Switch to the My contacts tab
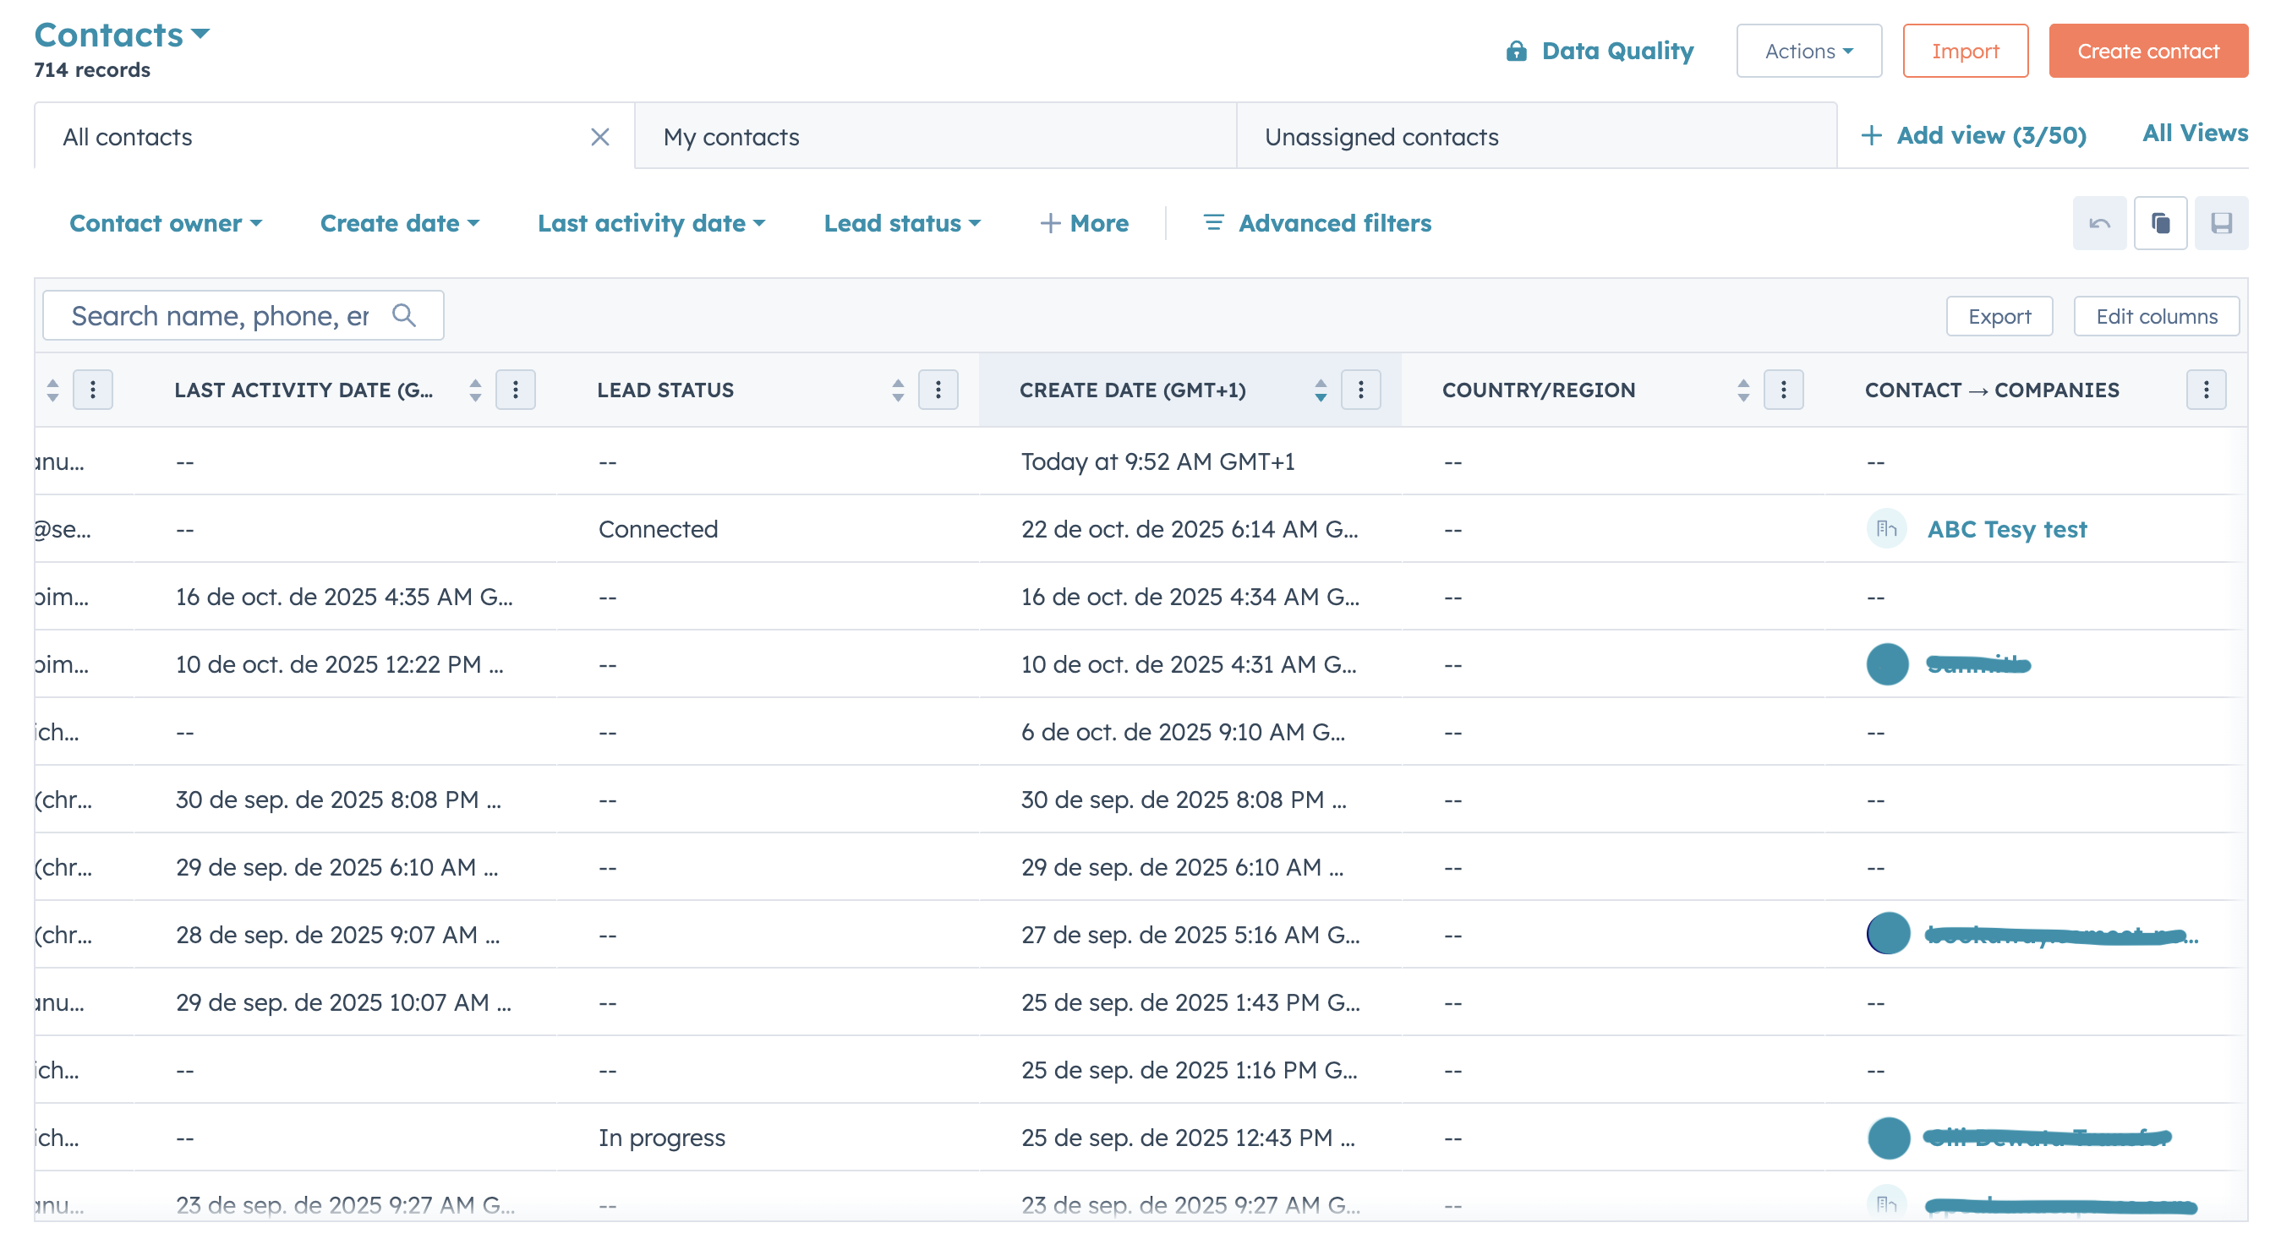The height and width of the screenshot is (1239, 2281). (x=731, y=136)
